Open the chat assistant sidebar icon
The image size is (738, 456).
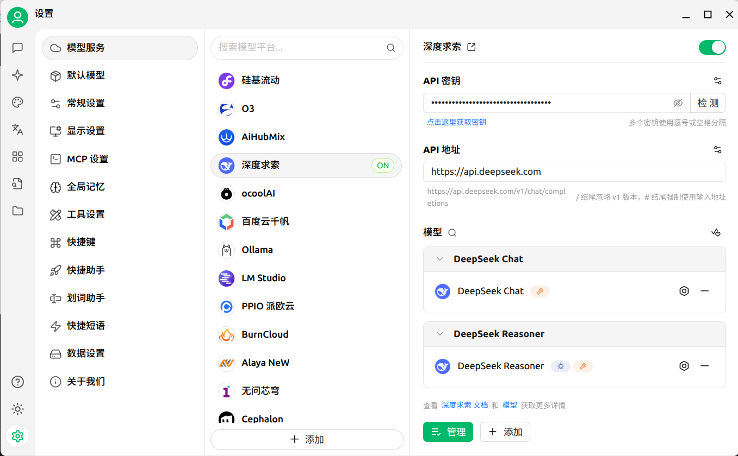pos(17,48)
